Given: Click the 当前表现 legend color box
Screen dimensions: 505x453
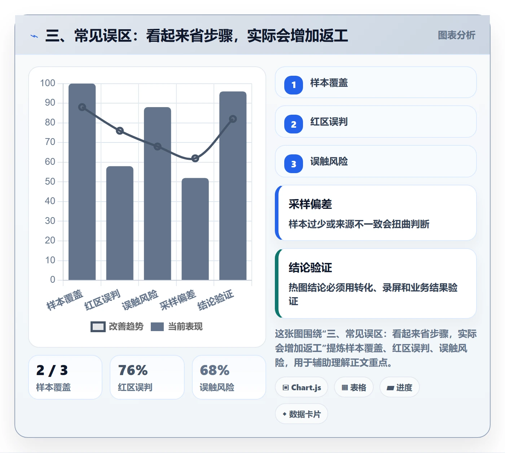Looking at the screenshot, I should coord(157,326).
